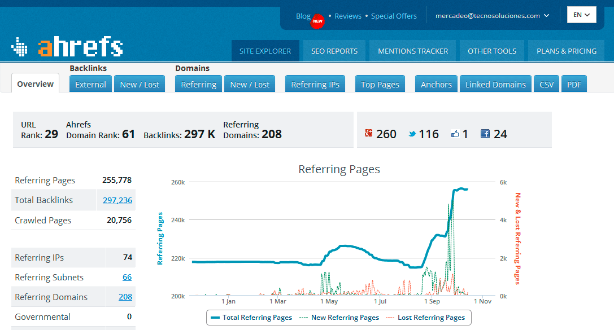Switch to the Referring IPs tab

pyautogui.click(x=315, y=85)
